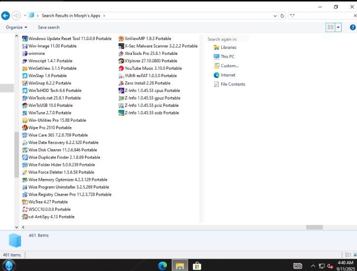Select Wise Force Deleter 1.5.6.58 Portable
The width and height of the screenshot is (357, 271).
[x=58, y=172]
